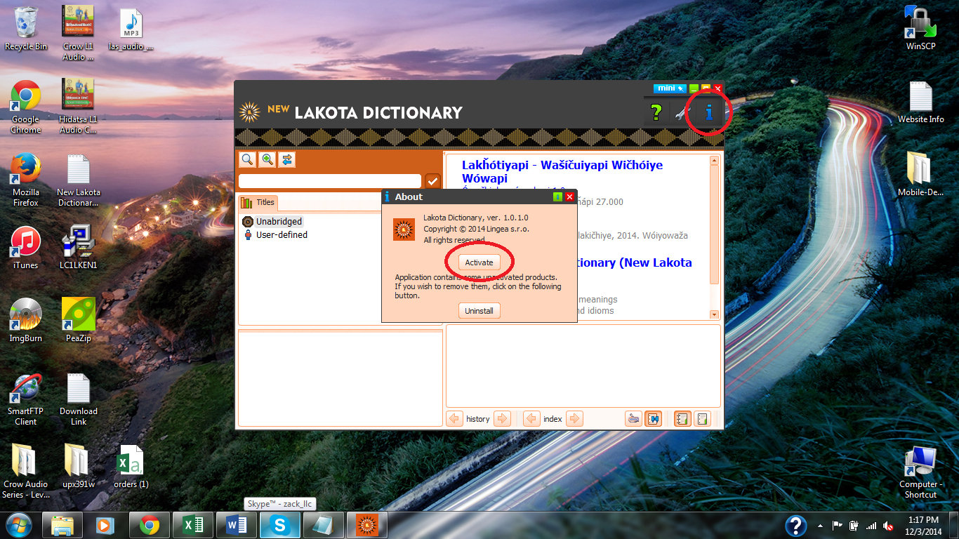Click the scroll-down arrow of the entry pane
Screen dimensions: 959x539
(715, 314)
